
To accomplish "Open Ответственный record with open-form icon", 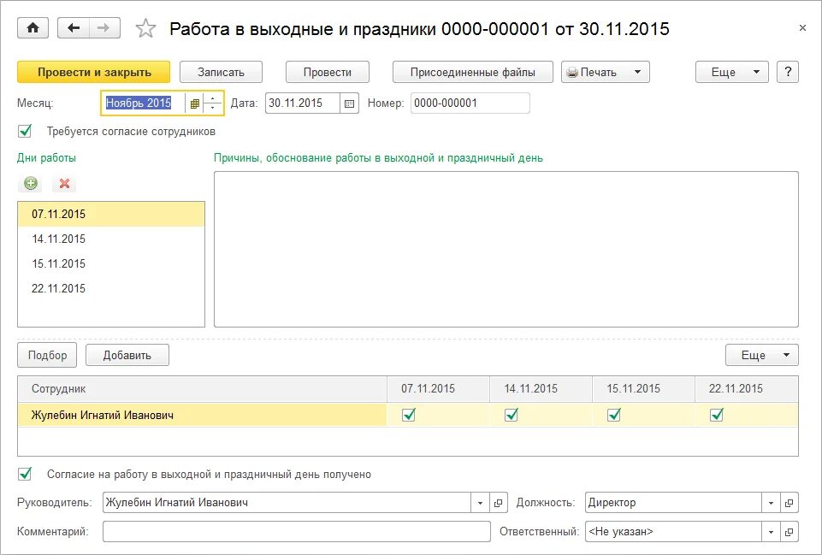I will point(789,532).
